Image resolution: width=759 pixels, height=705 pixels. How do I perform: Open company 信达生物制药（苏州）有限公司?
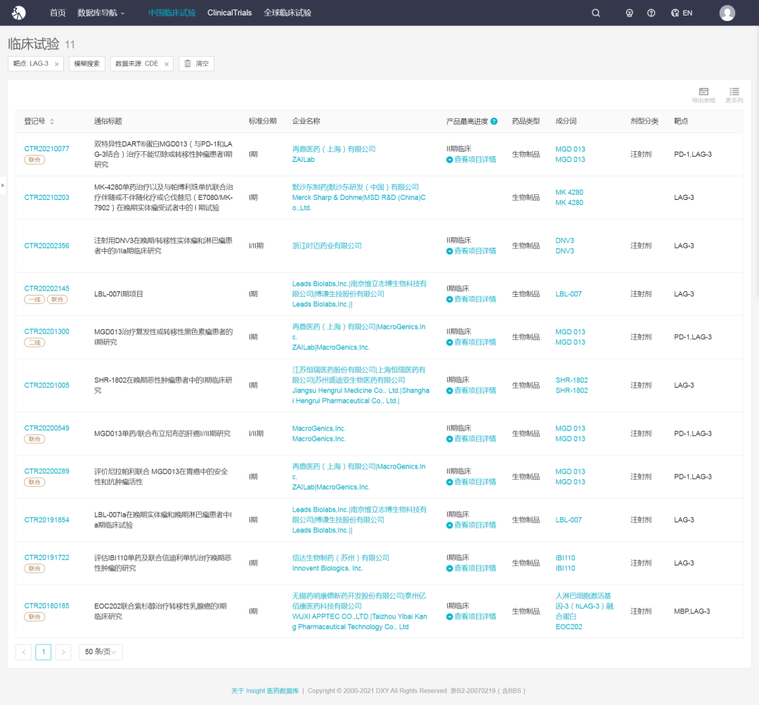click(x=341, y=558)
